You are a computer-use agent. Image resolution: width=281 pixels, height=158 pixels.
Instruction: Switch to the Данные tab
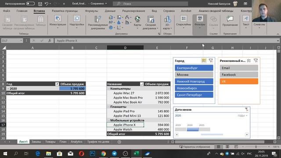coord(110,11)
